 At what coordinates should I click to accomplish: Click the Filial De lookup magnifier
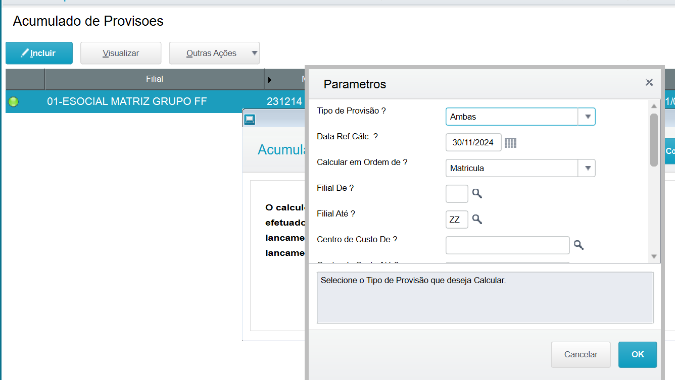click(477, 193)
